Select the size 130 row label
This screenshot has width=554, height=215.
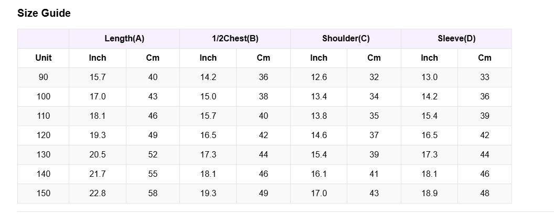(44, 155)
